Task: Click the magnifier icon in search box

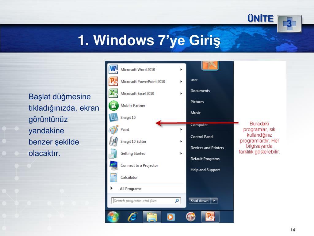Action: click(177, 201)
